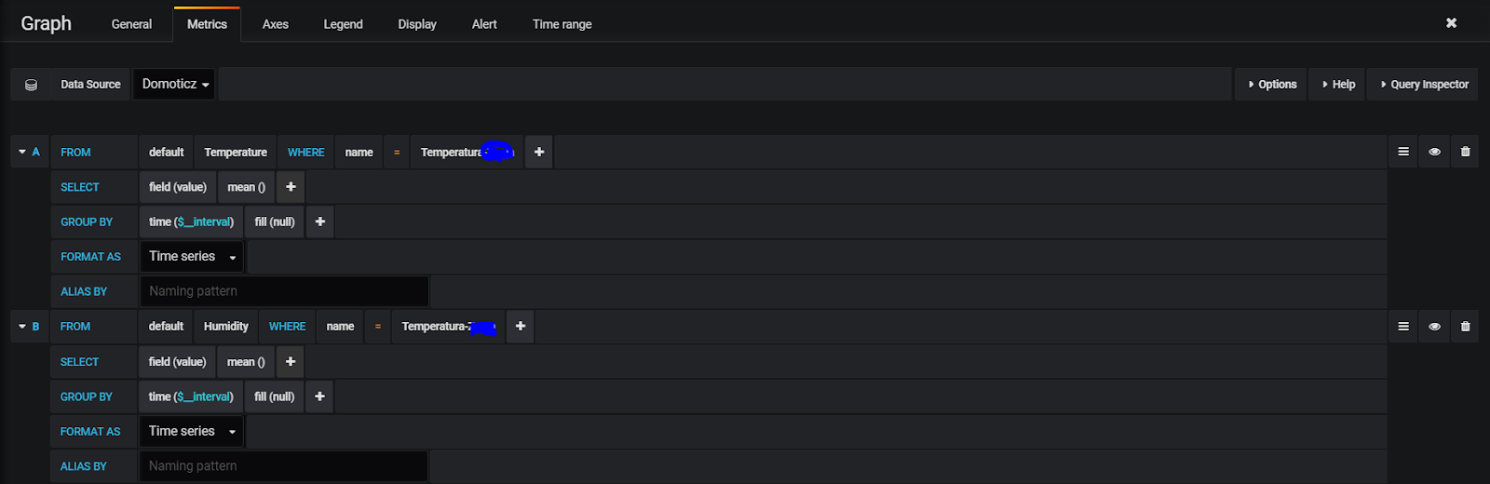Click query A alias Naming pattern field
Image resolution: width=1490 pixels, height=484 pixels.
click(x=284, y=291)
